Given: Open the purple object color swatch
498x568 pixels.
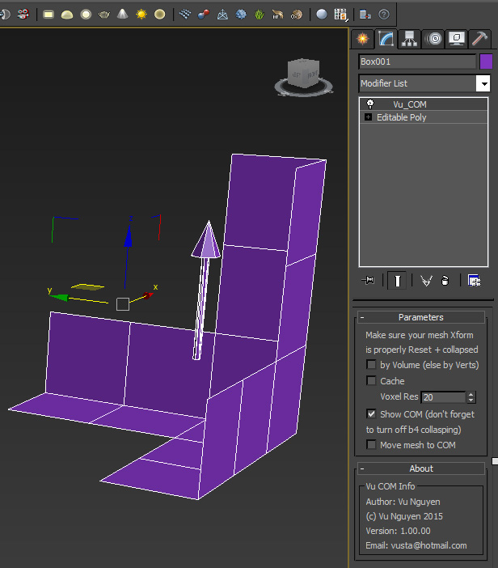Looking at the screenshot, I should point(486,61).
